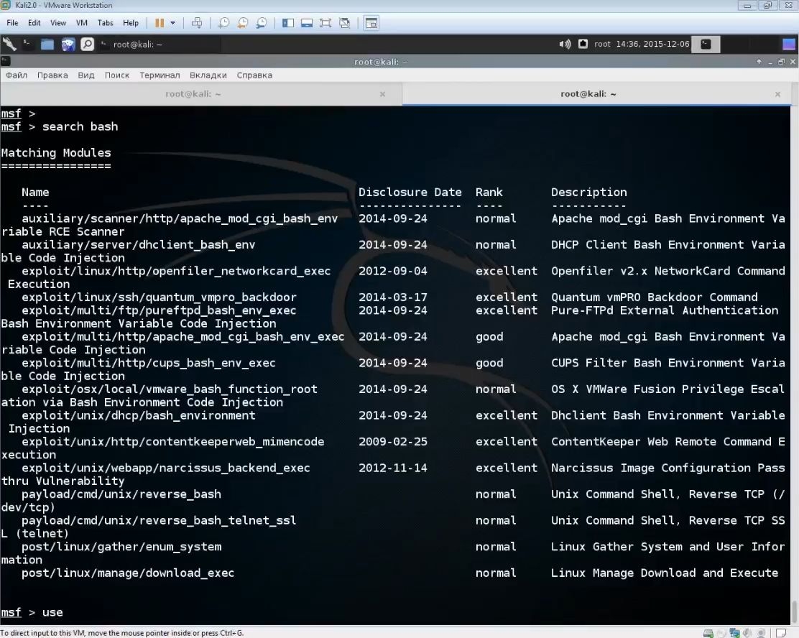Screen dimensions: 799x638
Task: Click the hard disk device status icon
Action: [x=708, y=633]
